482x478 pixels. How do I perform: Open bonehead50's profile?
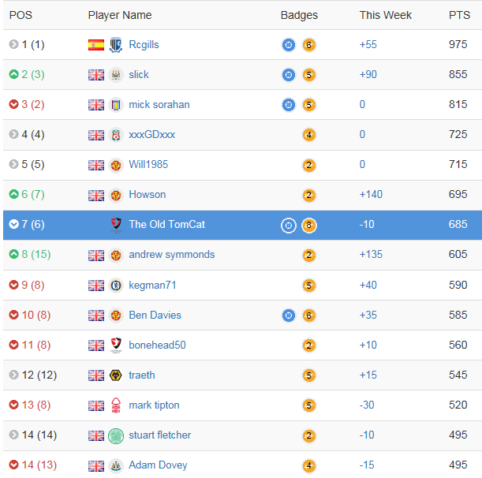tap(155, 345)
